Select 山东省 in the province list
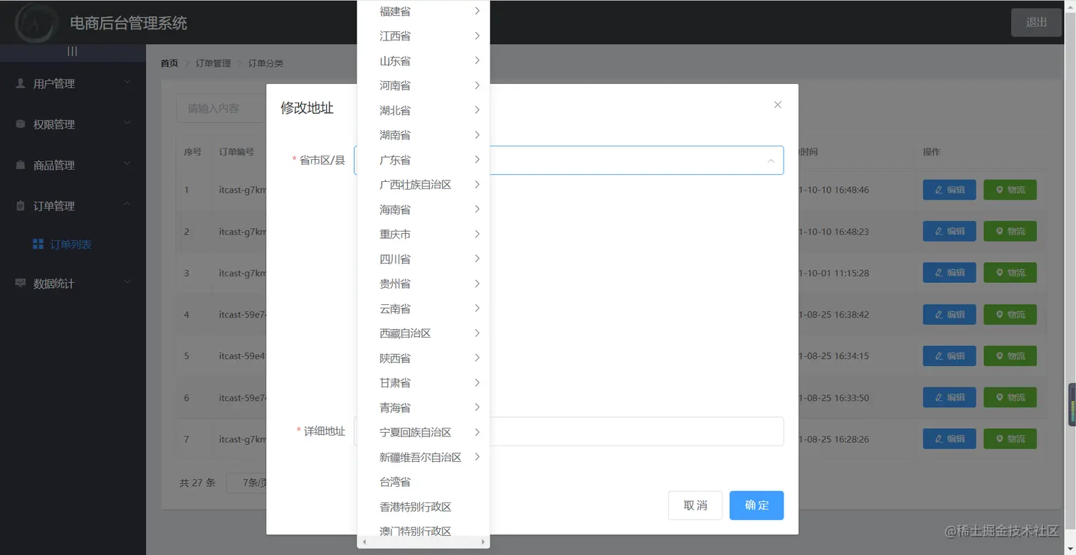The image size is (1076, 555). [x=423, y=61]
